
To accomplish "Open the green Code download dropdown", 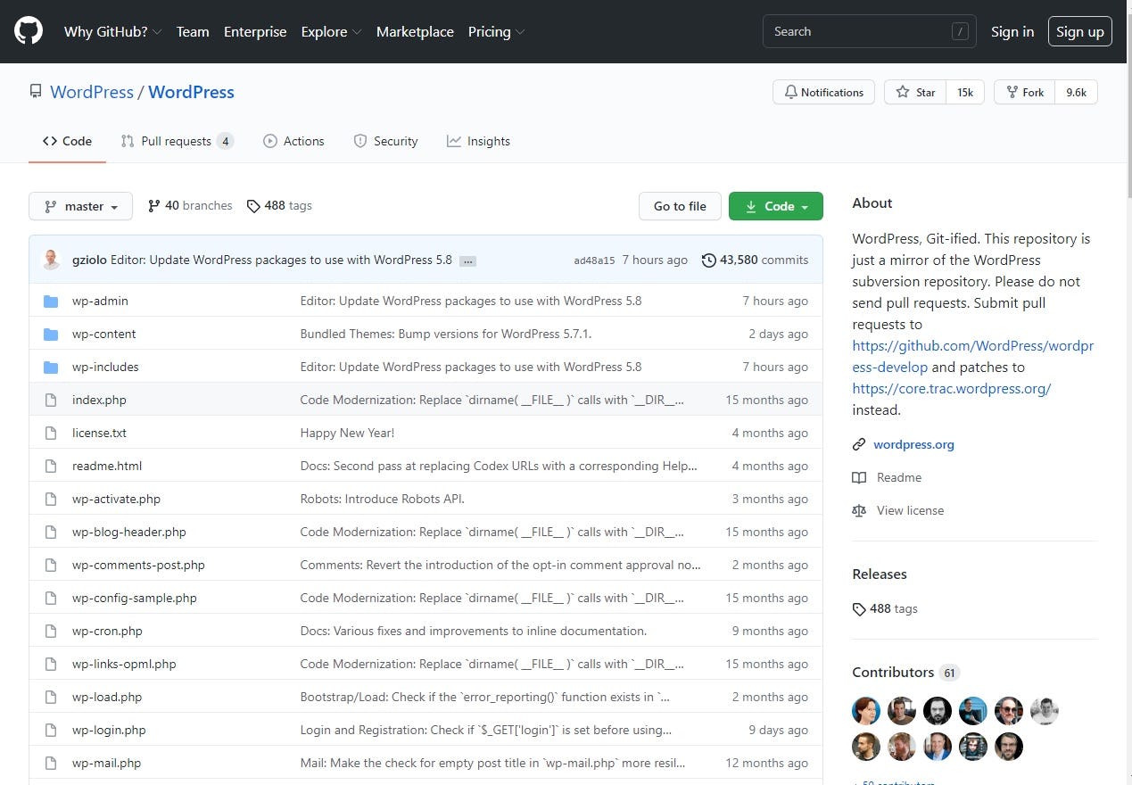I will point(775,206).
